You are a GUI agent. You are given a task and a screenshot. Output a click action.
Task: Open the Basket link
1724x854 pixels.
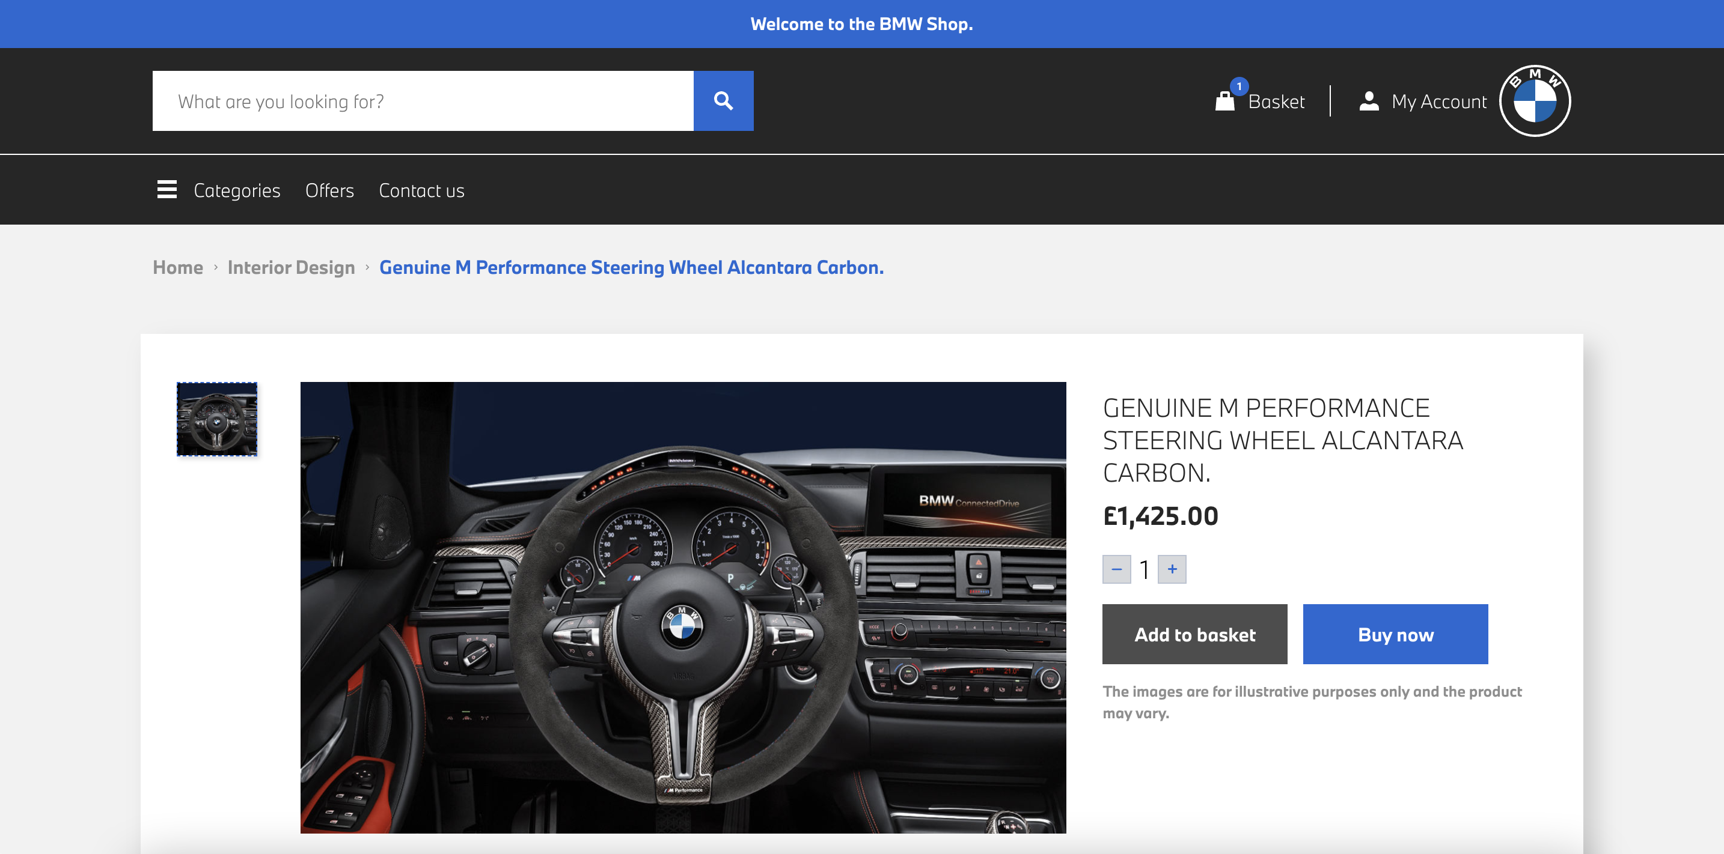(x=1276, y=101)
